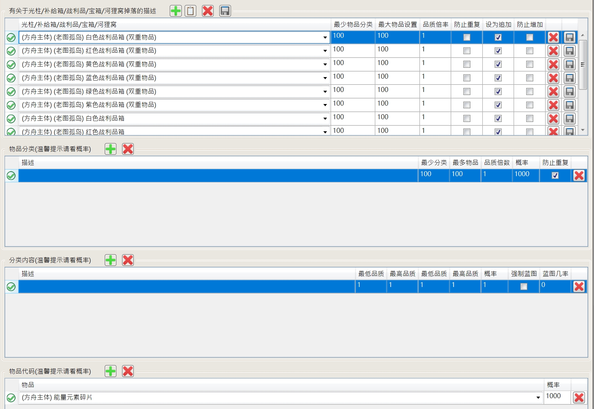Delete the 紫色战利品箱 (双重物品) row

coord(553,105)
